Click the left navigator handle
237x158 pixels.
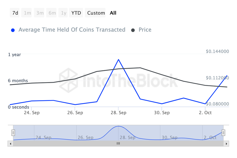pyautogui.click(x=13, y=133)
